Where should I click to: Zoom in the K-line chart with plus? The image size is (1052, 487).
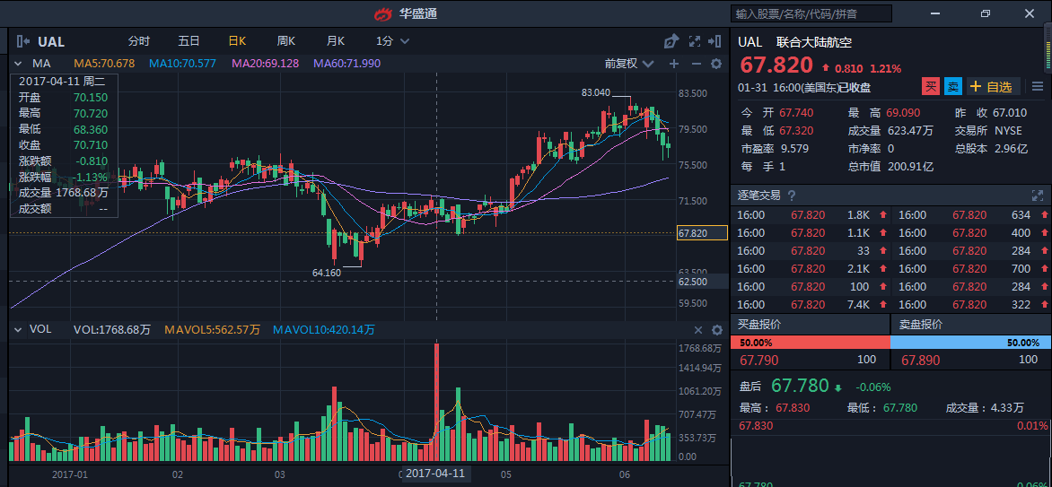pyautogui.click(x=674, y=64)
